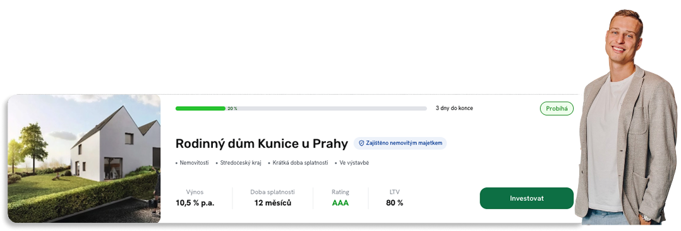The image size is (681, 231).
Task: Click the LTV label
Action: (x=394, y=192)
